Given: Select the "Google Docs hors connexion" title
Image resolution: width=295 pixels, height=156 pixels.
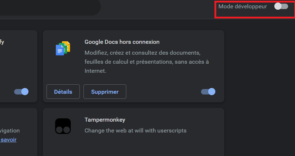Looking at the screenshot, I should pos(122,42).
